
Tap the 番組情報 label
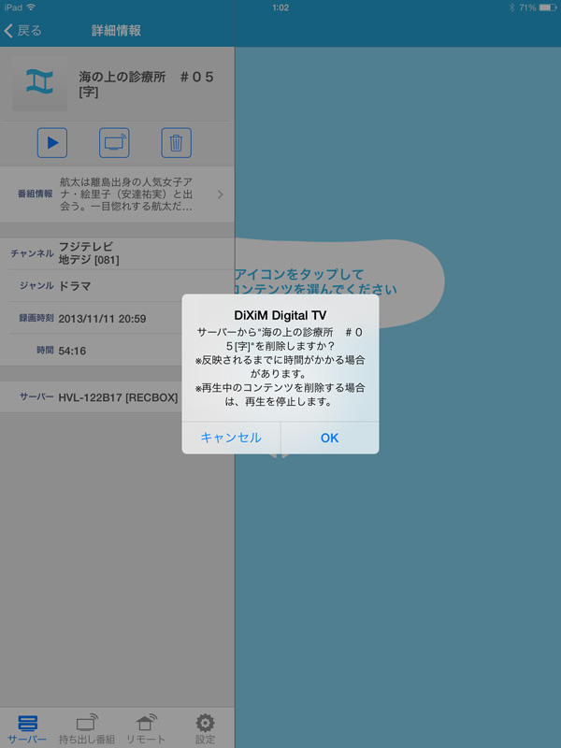tap(35, 194)
